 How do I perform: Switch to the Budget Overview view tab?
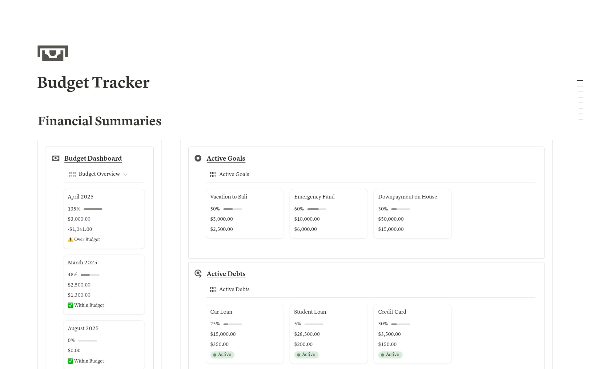pyautogui.click(x=99, y=174)
